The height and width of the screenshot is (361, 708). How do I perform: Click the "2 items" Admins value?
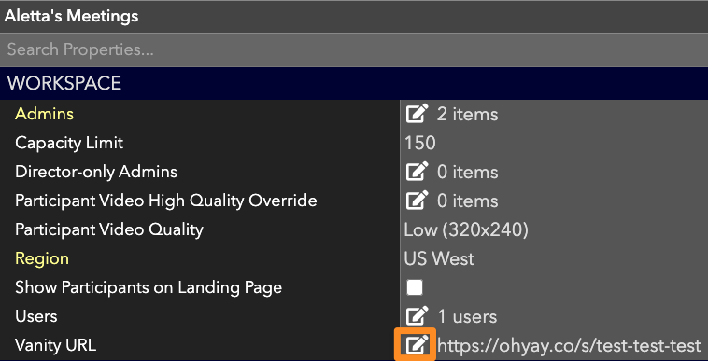467,115
